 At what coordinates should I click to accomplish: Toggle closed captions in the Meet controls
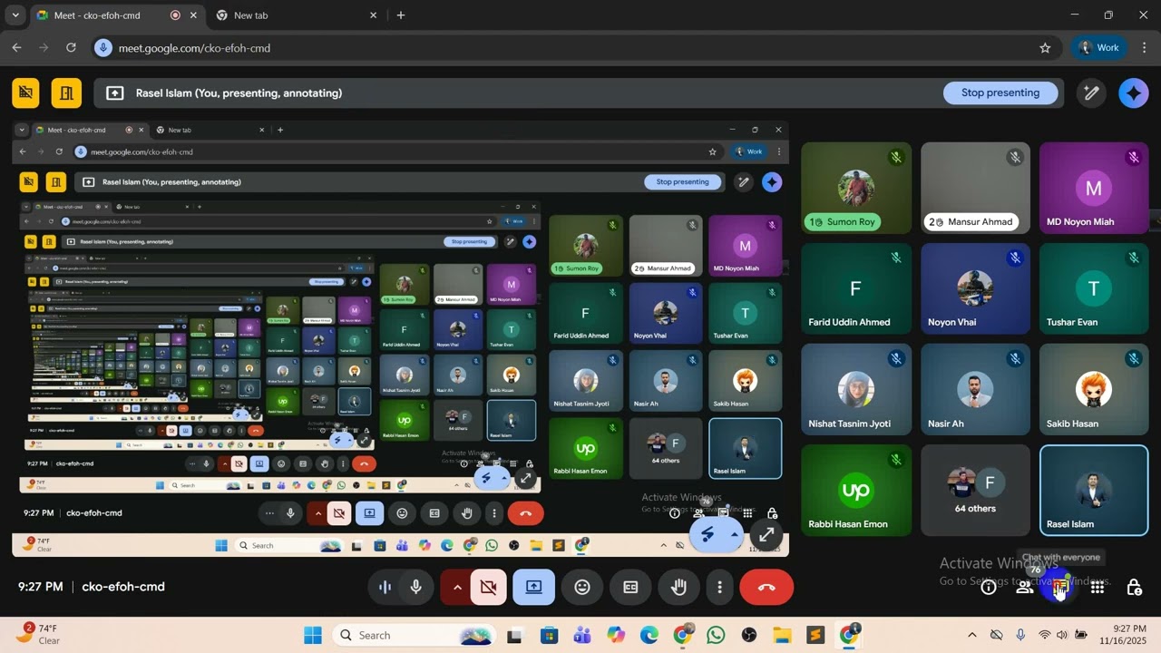(x=630, y=587)
